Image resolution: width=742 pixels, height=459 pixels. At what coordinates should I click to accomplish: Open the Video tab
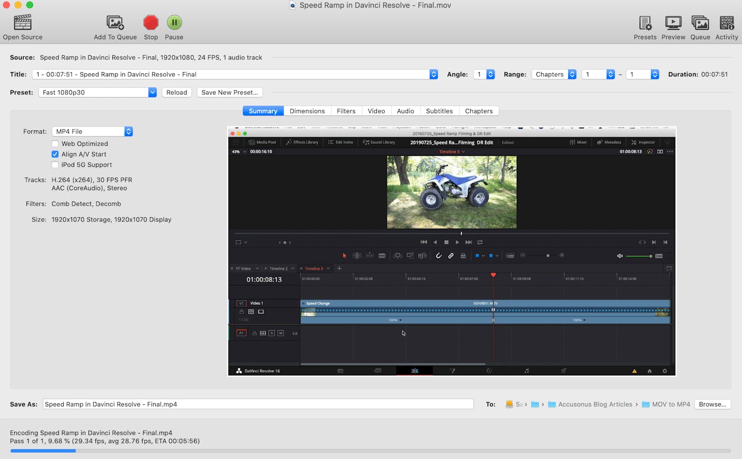pyautogui.click(x=376, y=111)
